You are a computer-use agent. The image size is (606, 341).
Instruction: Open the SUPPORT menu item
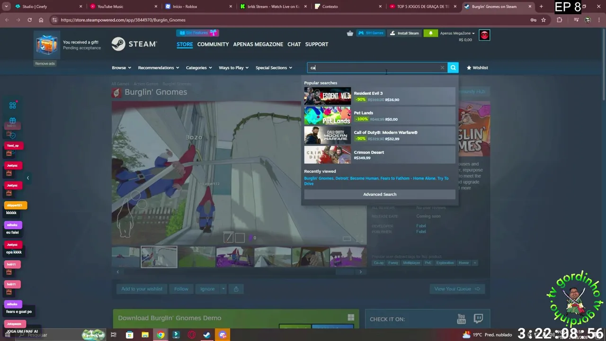point(317,44)
